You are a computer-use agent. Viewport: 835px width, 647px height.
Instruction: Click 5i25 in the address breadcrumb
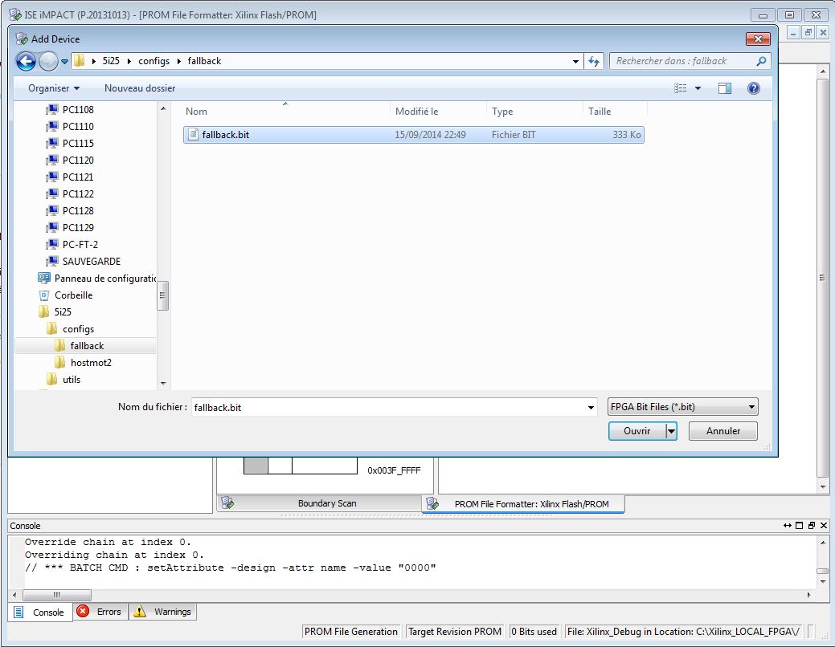111,61
